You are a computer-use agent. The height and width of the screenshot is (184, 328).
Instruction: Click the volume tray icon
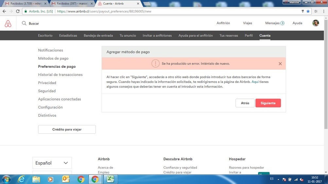point(302,179)
